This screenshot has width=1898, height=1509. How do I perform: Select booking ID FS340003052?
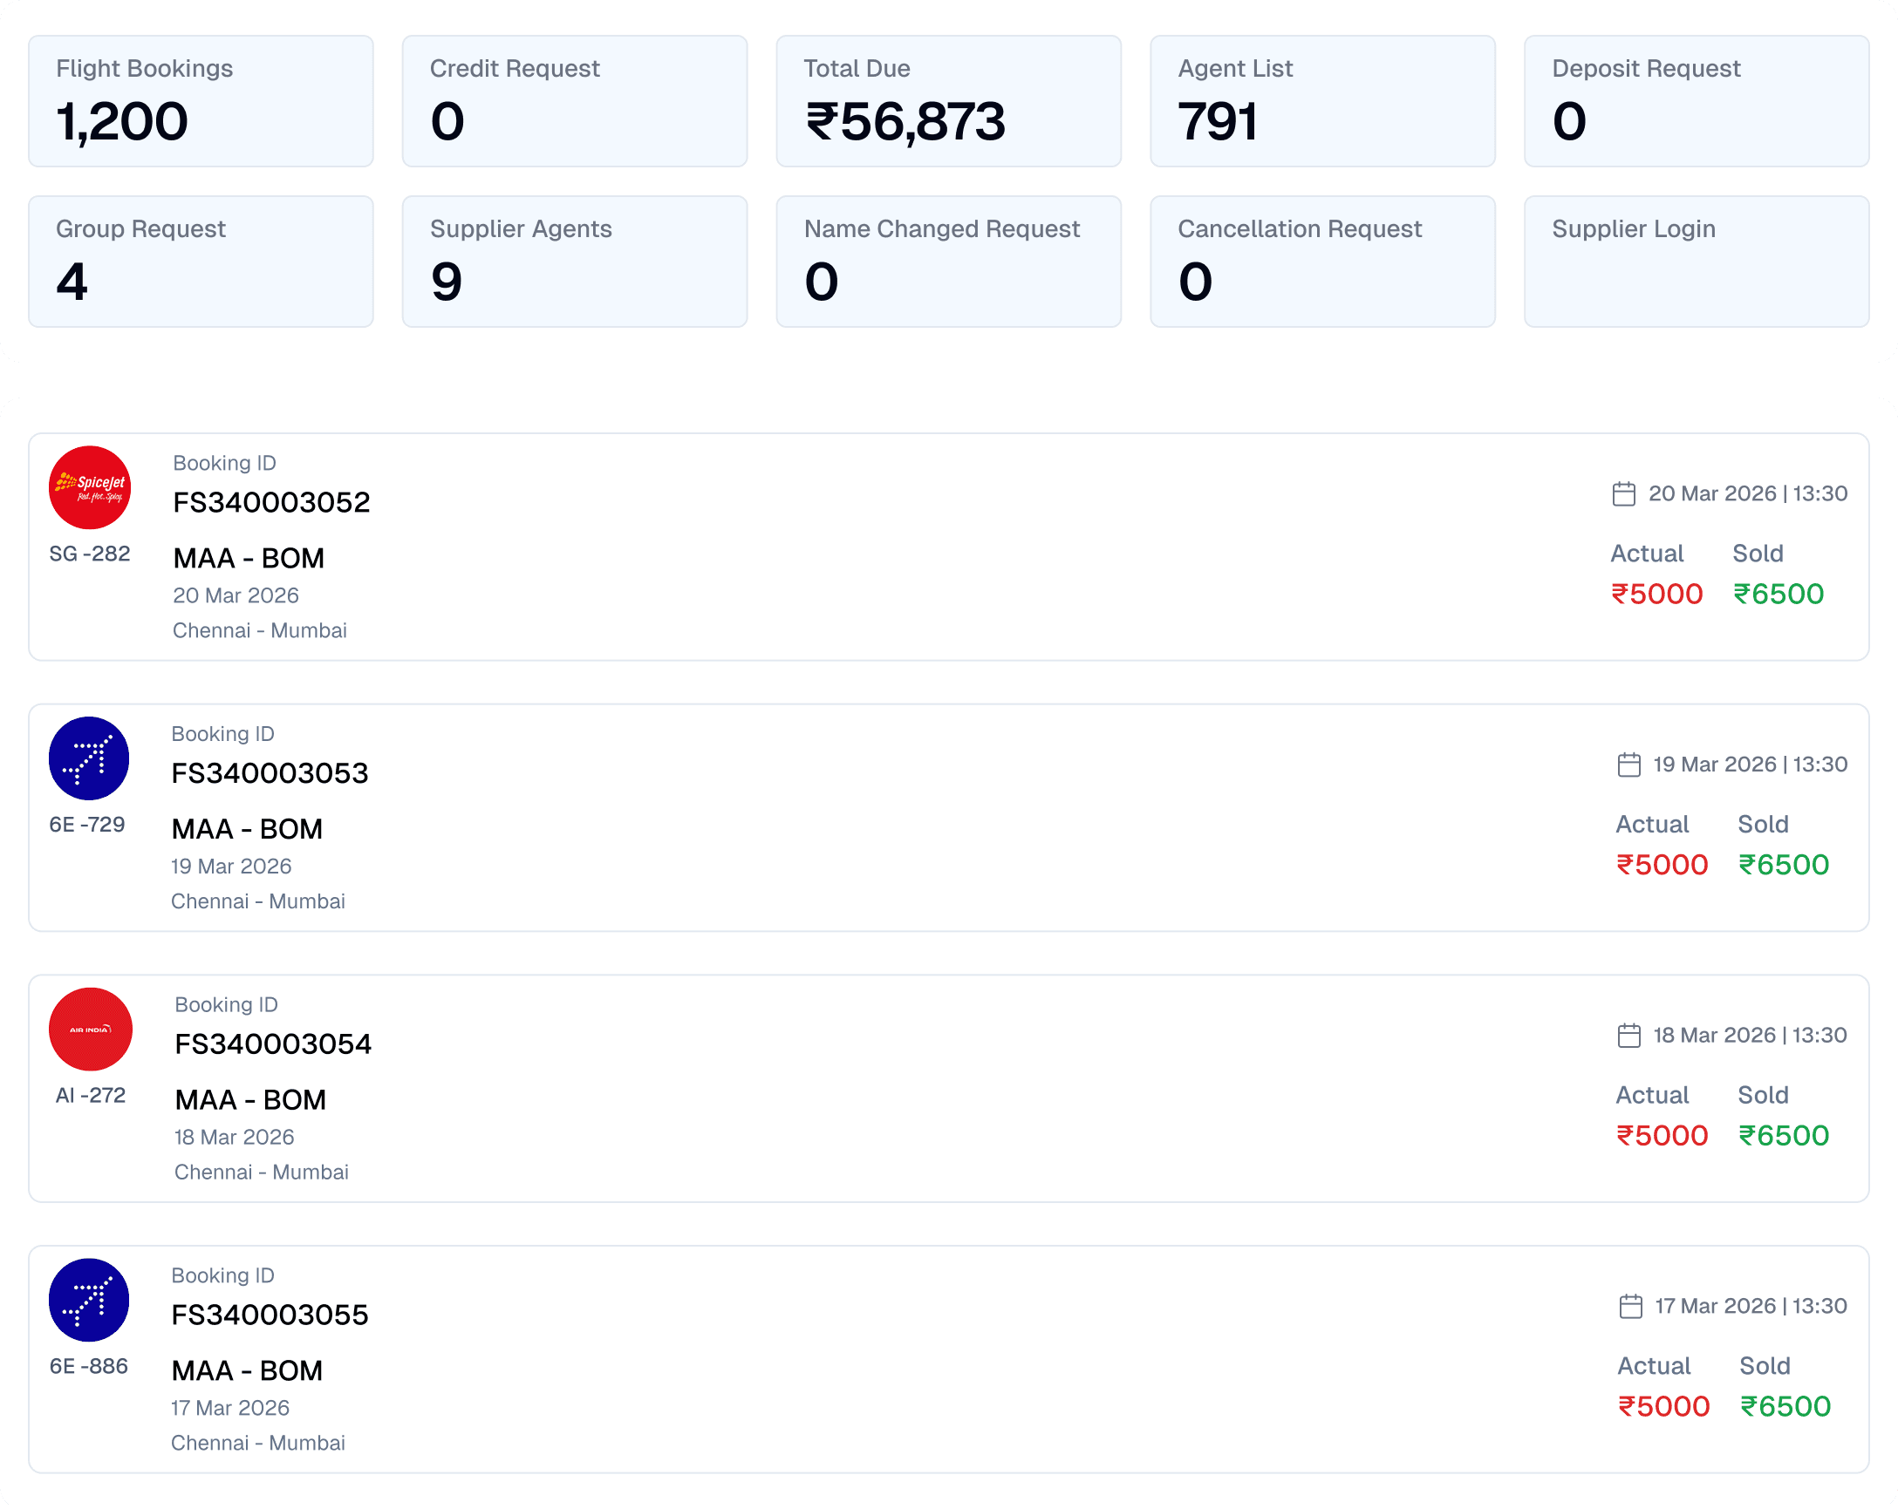[x=271, y=502]
